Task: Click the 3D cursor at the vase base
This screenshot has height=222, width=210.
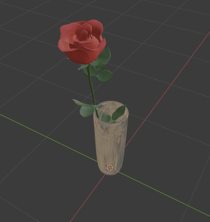Action: pyautogui.click(x=110, y=168)
